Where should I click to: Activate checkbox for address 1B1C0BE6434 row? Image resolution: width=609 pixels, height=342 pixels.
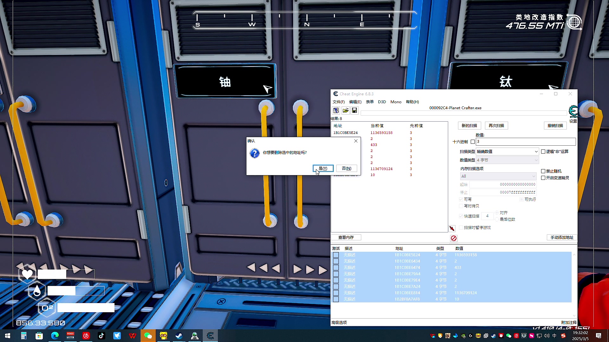click(336, 261)
